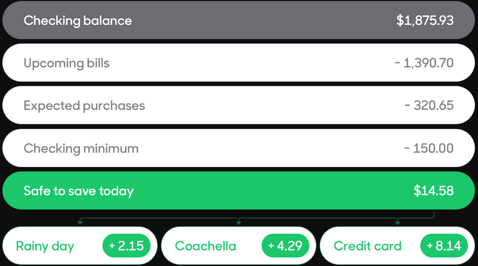
Task: Open the Coachella savings goal
Action: tap(239, 246)
